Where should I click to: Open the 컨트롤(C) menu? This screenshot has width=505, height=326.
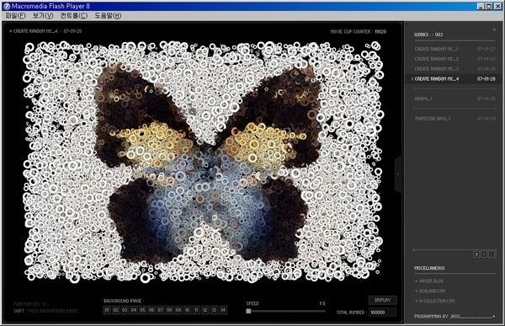[74, 15]
